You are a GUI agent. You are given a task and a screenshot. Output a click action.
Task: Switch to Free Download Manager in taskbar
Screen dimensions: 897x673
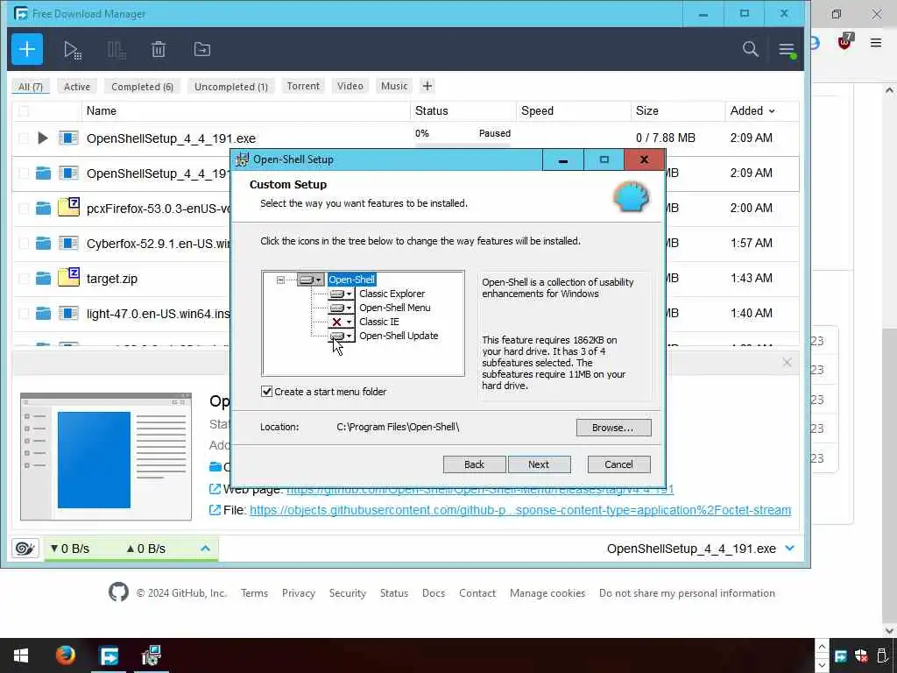pos(109,655)
